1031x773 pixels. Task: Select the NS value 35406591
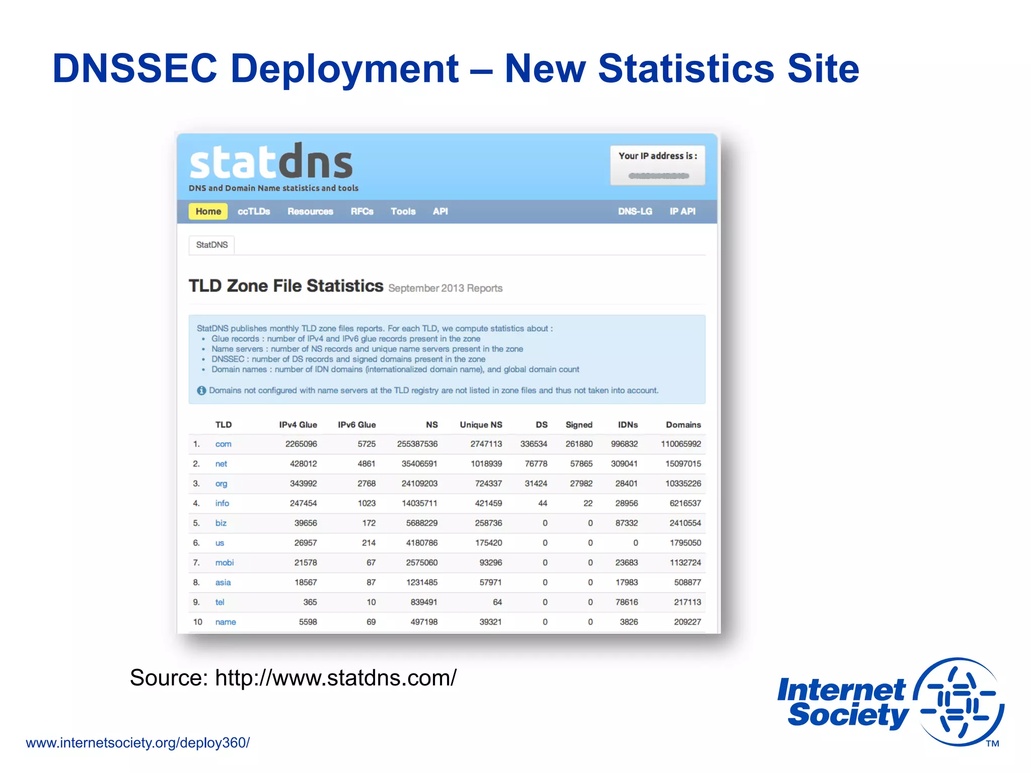[x=419, y=464]
